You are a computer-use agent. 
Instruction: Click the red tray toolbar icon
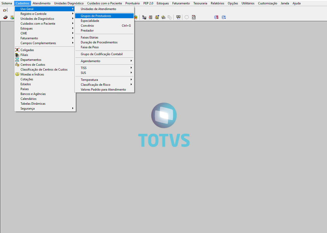pyautogui.click(x=5, y=17)
